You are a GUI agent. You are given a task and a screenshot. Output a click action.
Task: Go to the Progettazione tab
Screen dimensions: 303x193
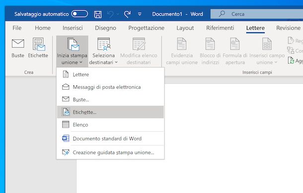[146, 28]
